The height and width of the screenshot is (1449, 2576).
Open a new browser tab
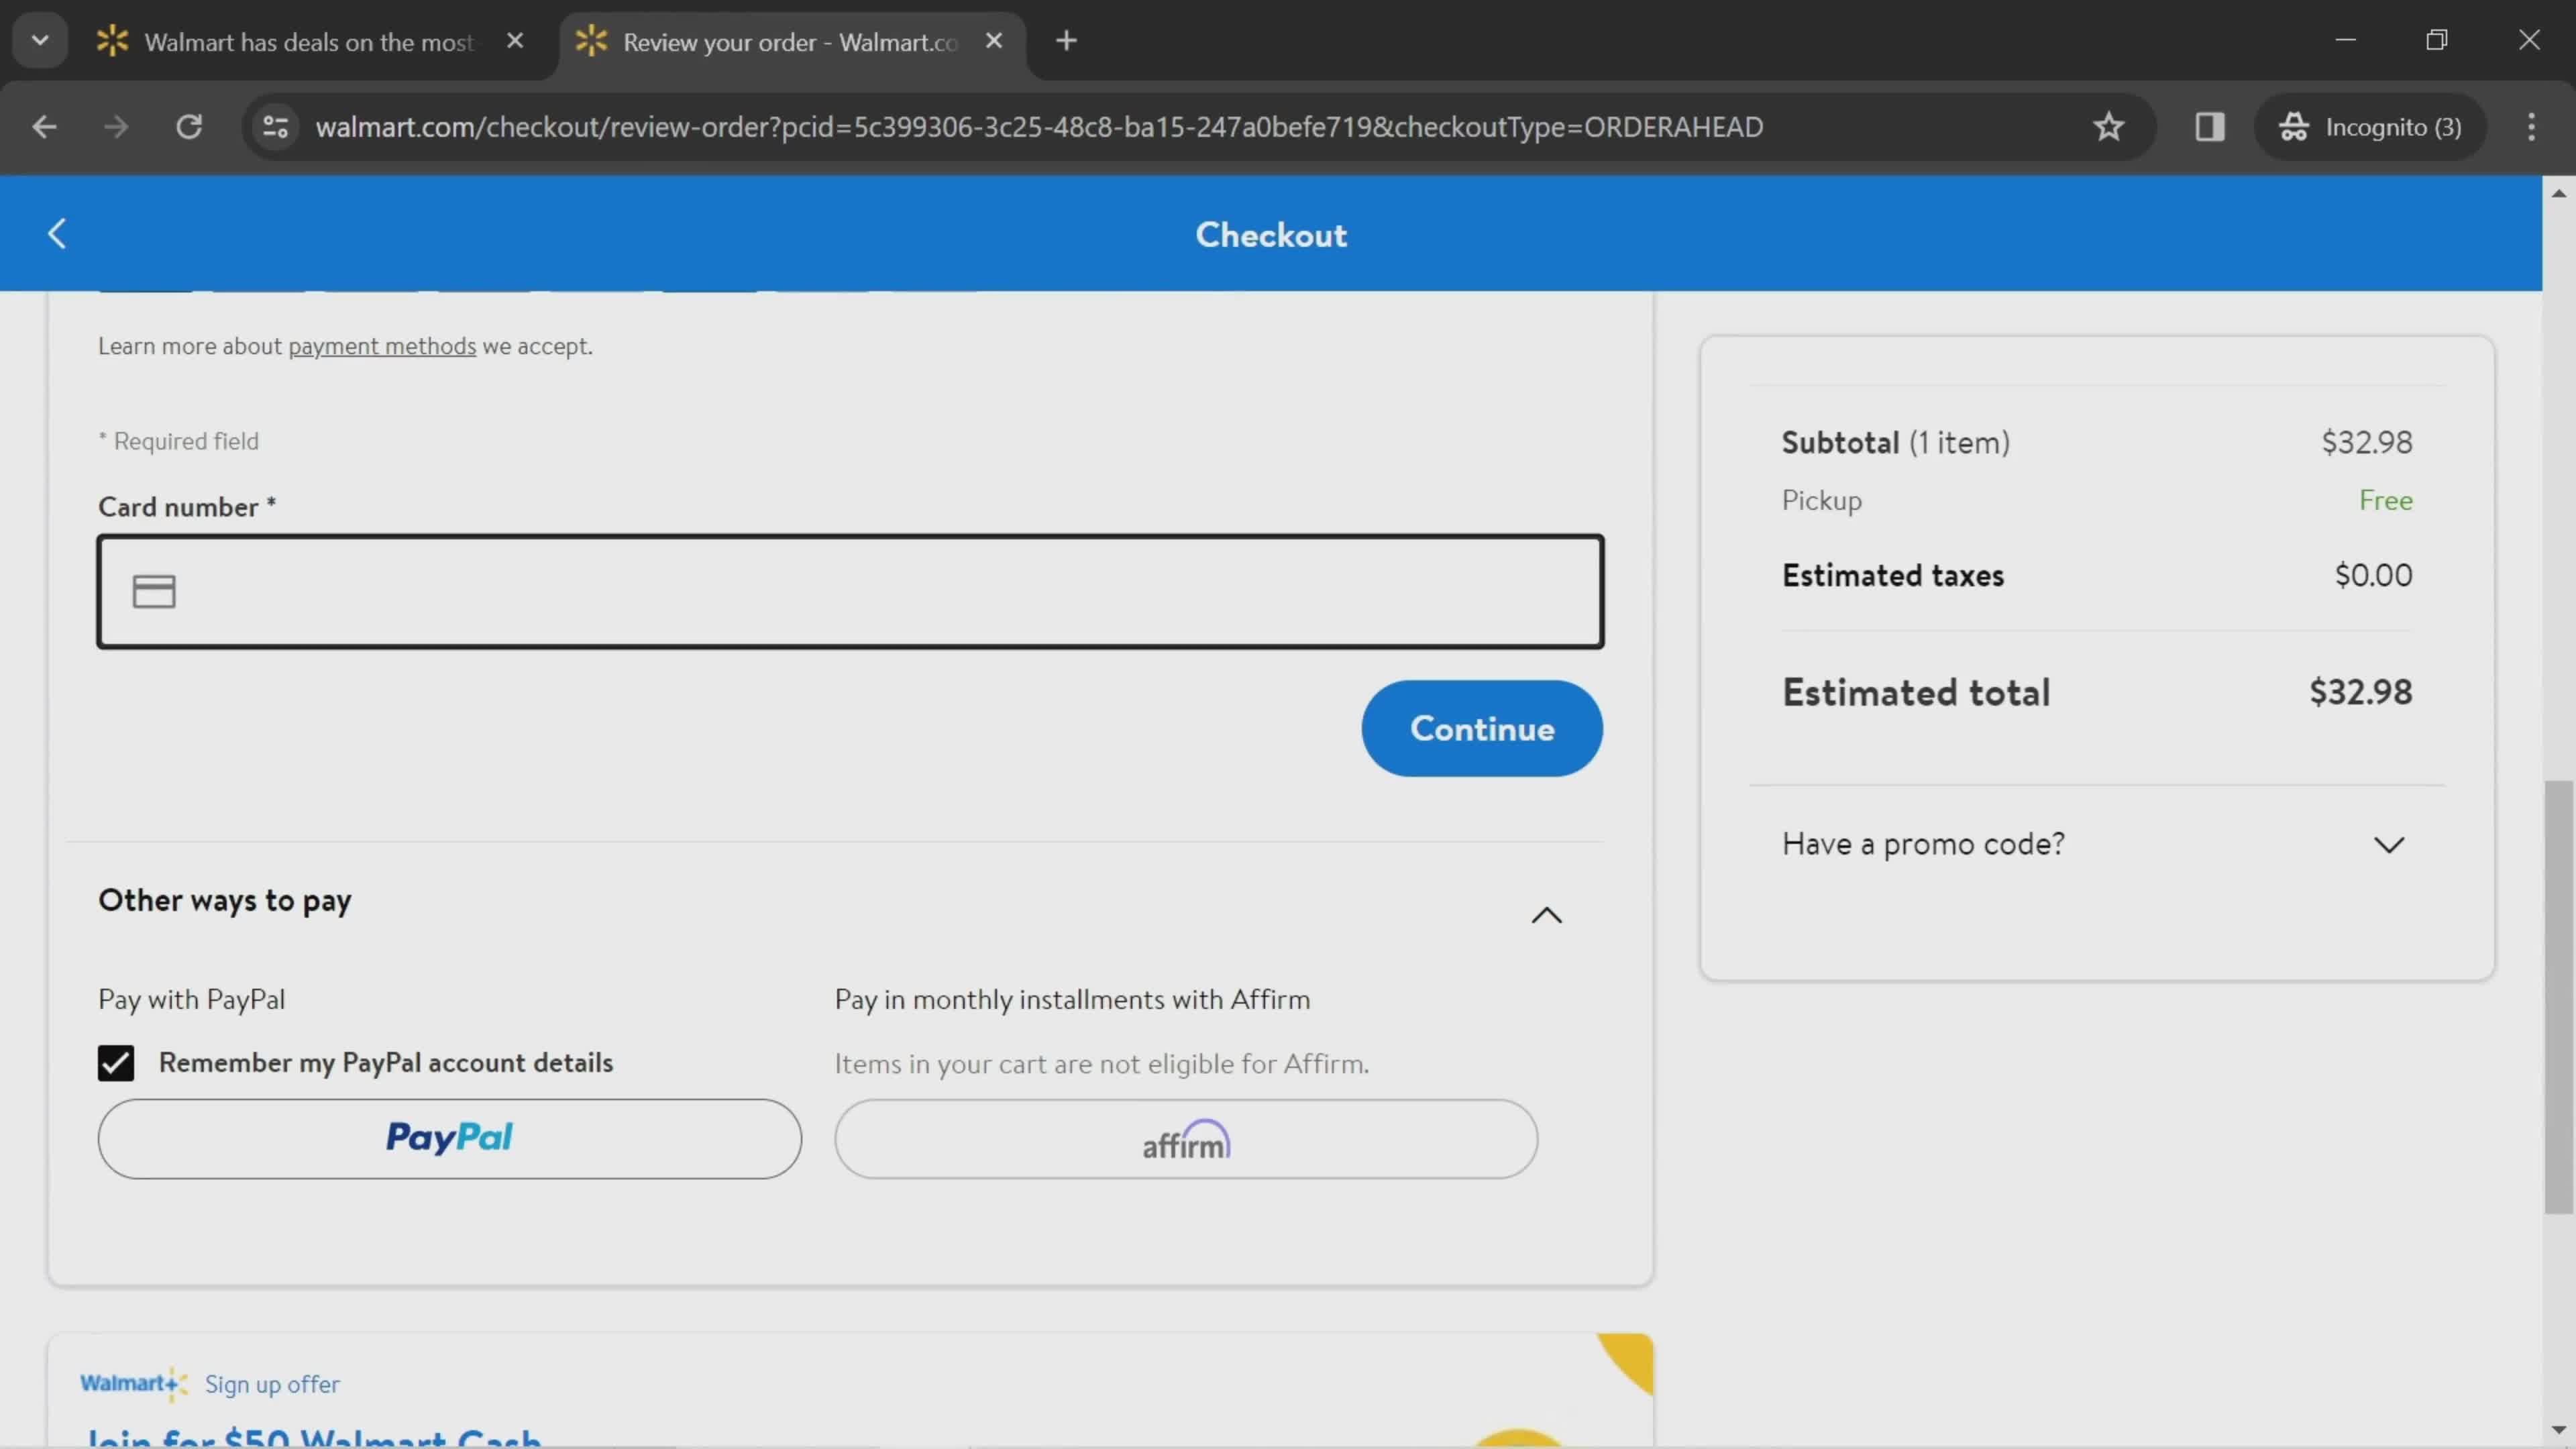[1066, 41]
